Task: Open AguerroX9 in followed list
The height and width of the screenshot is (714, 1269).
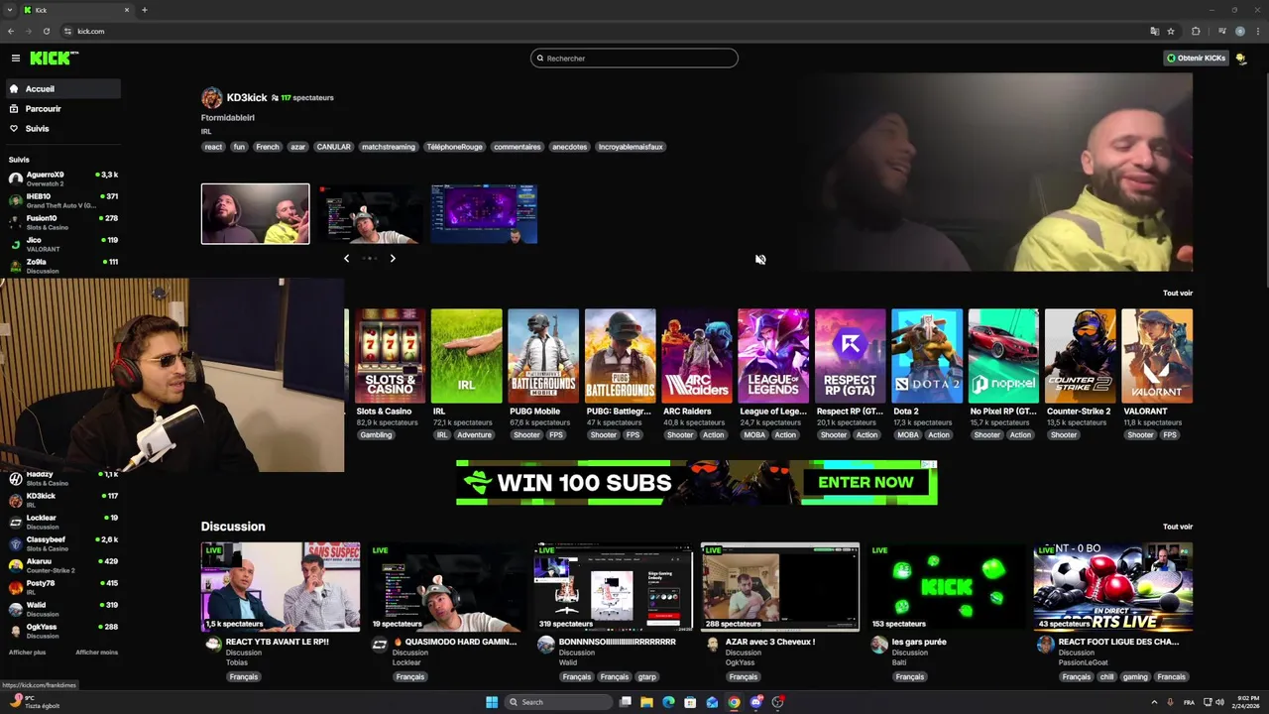Action: pyautogui.click(x=61, y=178)
